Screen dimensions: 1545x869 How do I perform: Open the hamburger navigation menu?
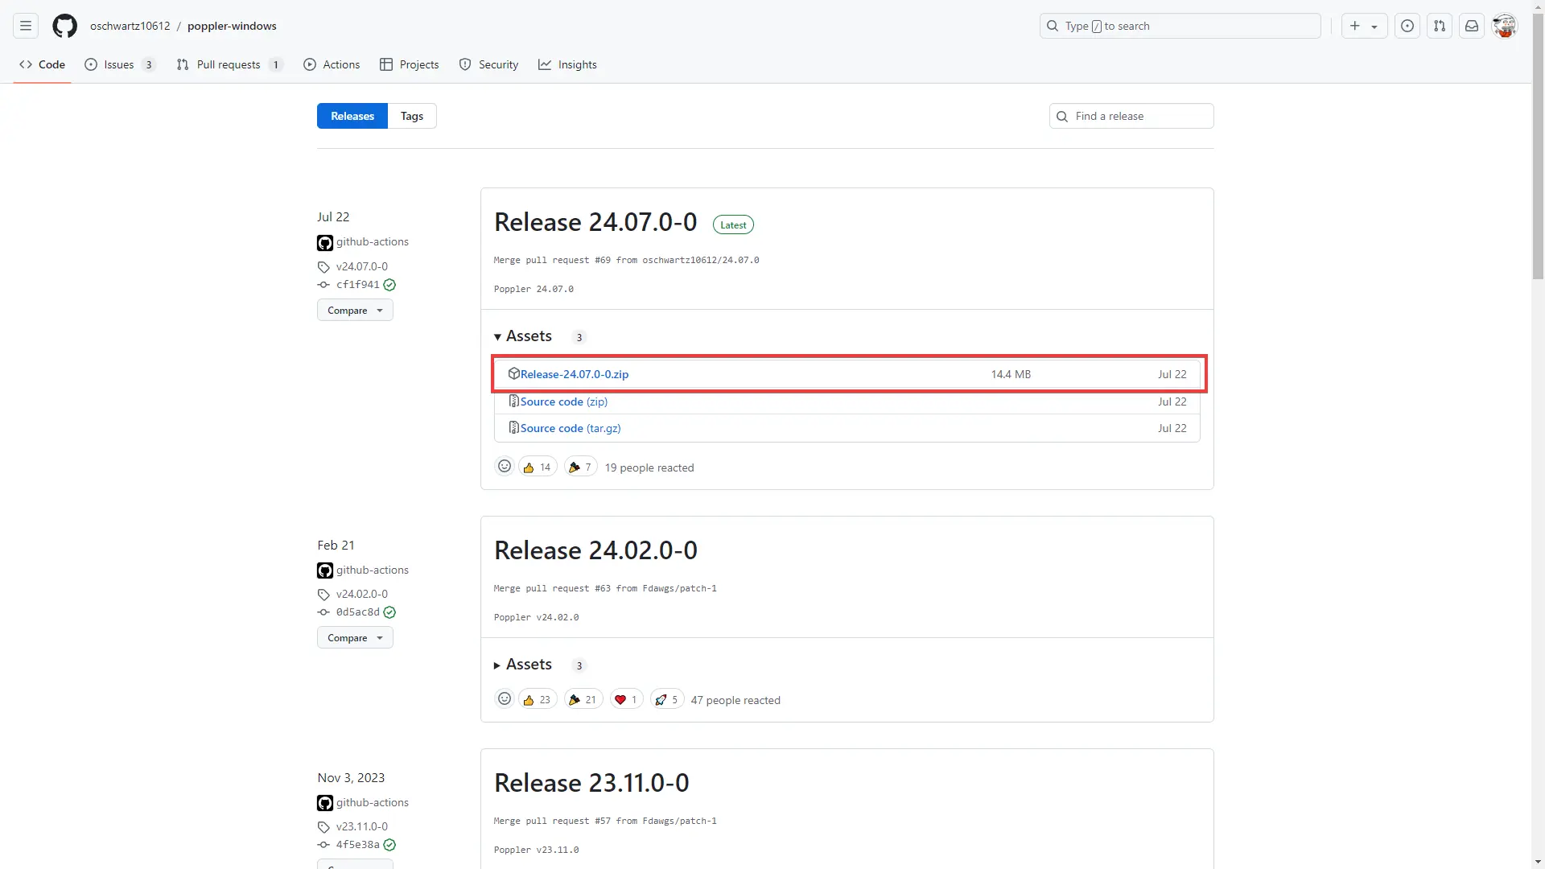coord(26,26)
